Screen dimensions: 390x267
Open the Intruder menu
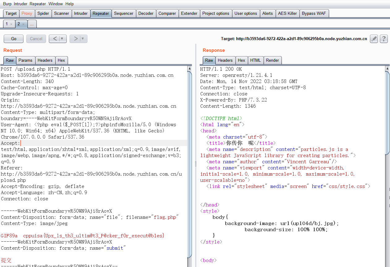click(20, 4)
